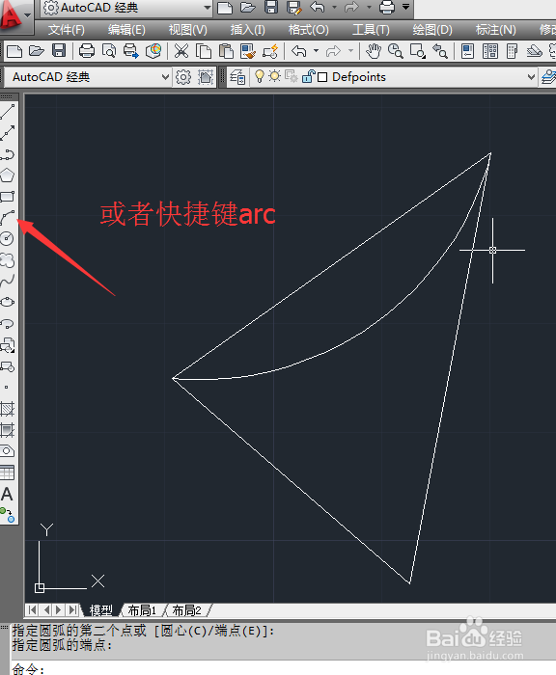Click the Zoom Previous icon
Image resolution: width=556 pixels, height=675 pixels.
[x=440, y=51]
